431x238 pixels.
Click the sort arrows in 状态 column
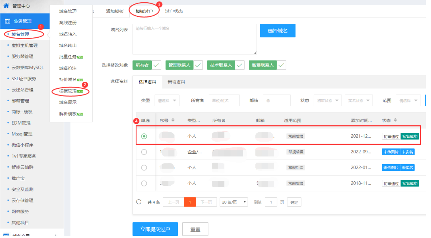(395, 120)
